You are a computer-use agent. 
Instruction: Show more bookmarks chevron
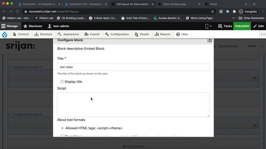tap(234, 18)
